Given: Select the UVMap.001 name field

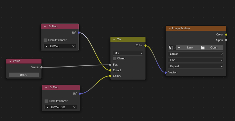Looking at the screenshot, I should tap(61, 107).
